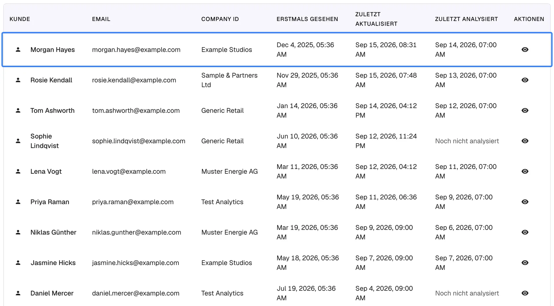The width and height of the screenshot is (554, 306).
Task: Click the date Sep 14, 2026, 04:12 PM
Action: point(386,111)
